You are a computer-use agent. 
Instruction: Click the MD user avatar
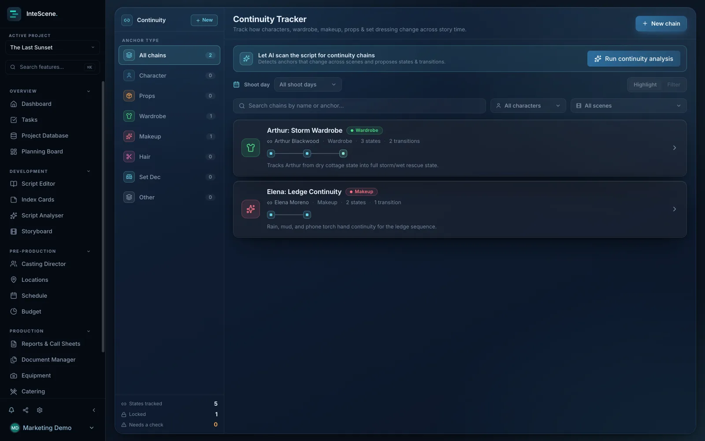(x=15, y=428)
